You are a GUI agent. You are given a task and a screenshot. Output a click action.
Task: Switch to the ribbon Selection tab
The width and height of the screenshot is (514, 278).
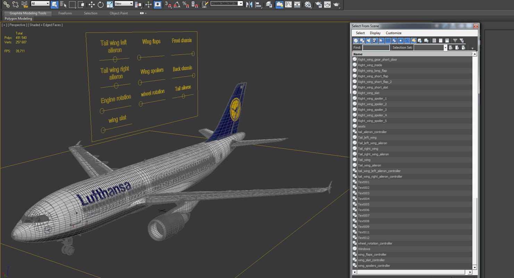coord(91,13)
